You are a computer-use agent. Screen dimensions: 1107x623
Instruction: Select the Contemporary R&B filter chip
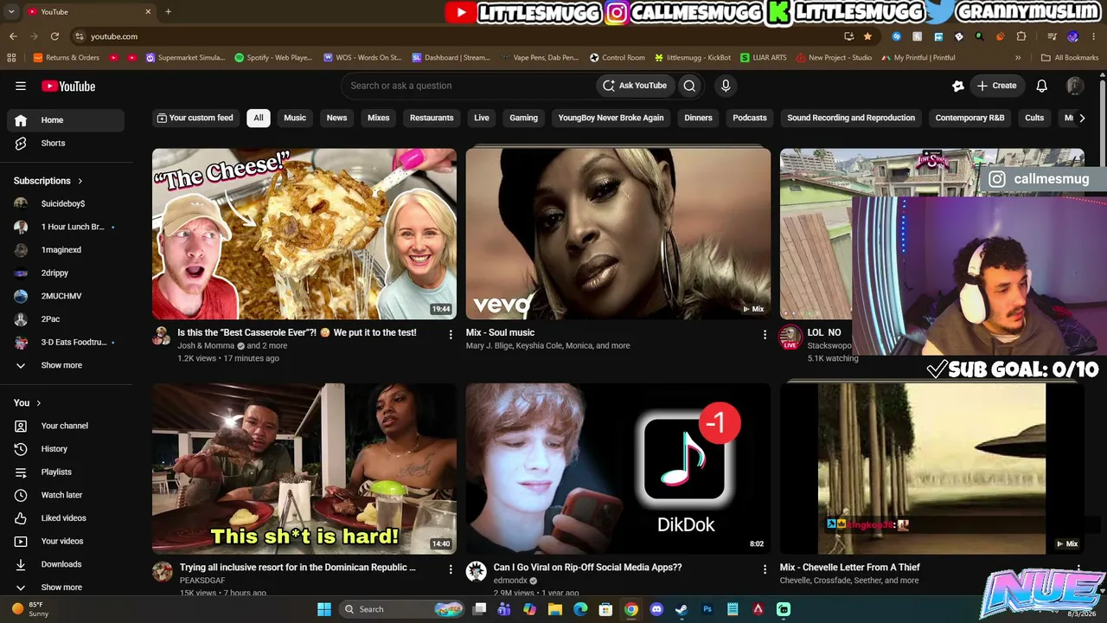click(969, 118)
